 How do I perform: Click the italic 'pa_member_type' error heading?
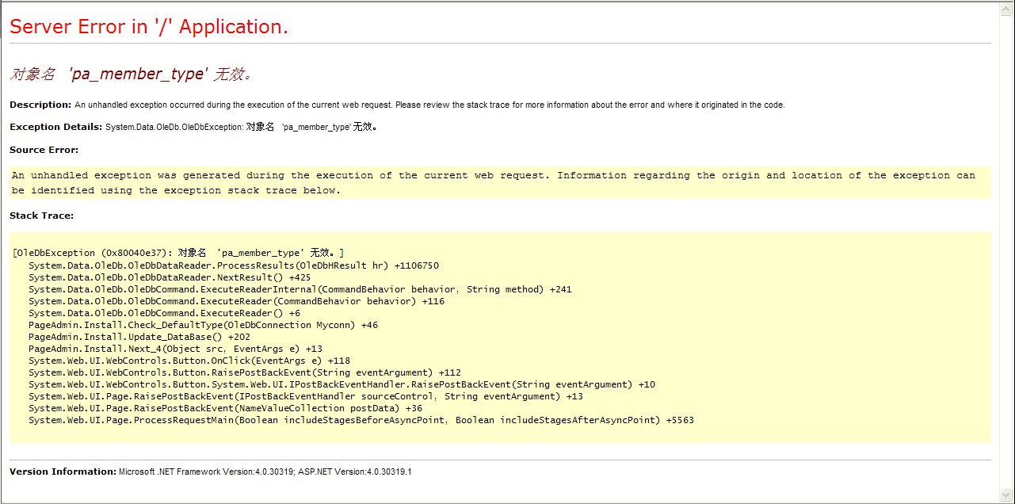click(x=131, y=74)
